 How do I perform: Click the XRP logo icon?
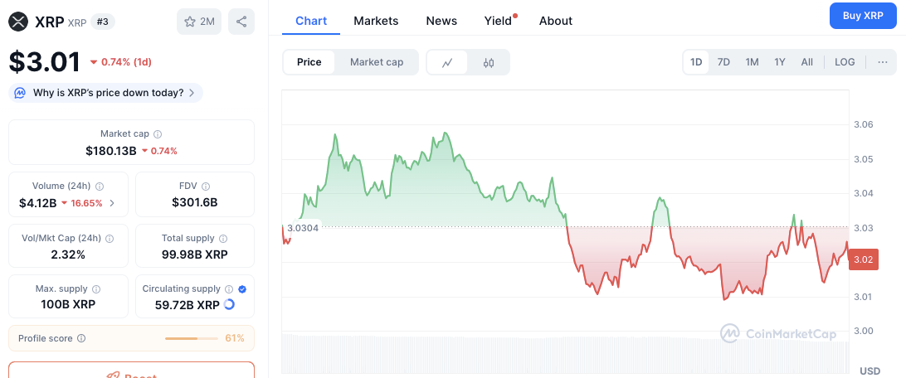[18, 22]
